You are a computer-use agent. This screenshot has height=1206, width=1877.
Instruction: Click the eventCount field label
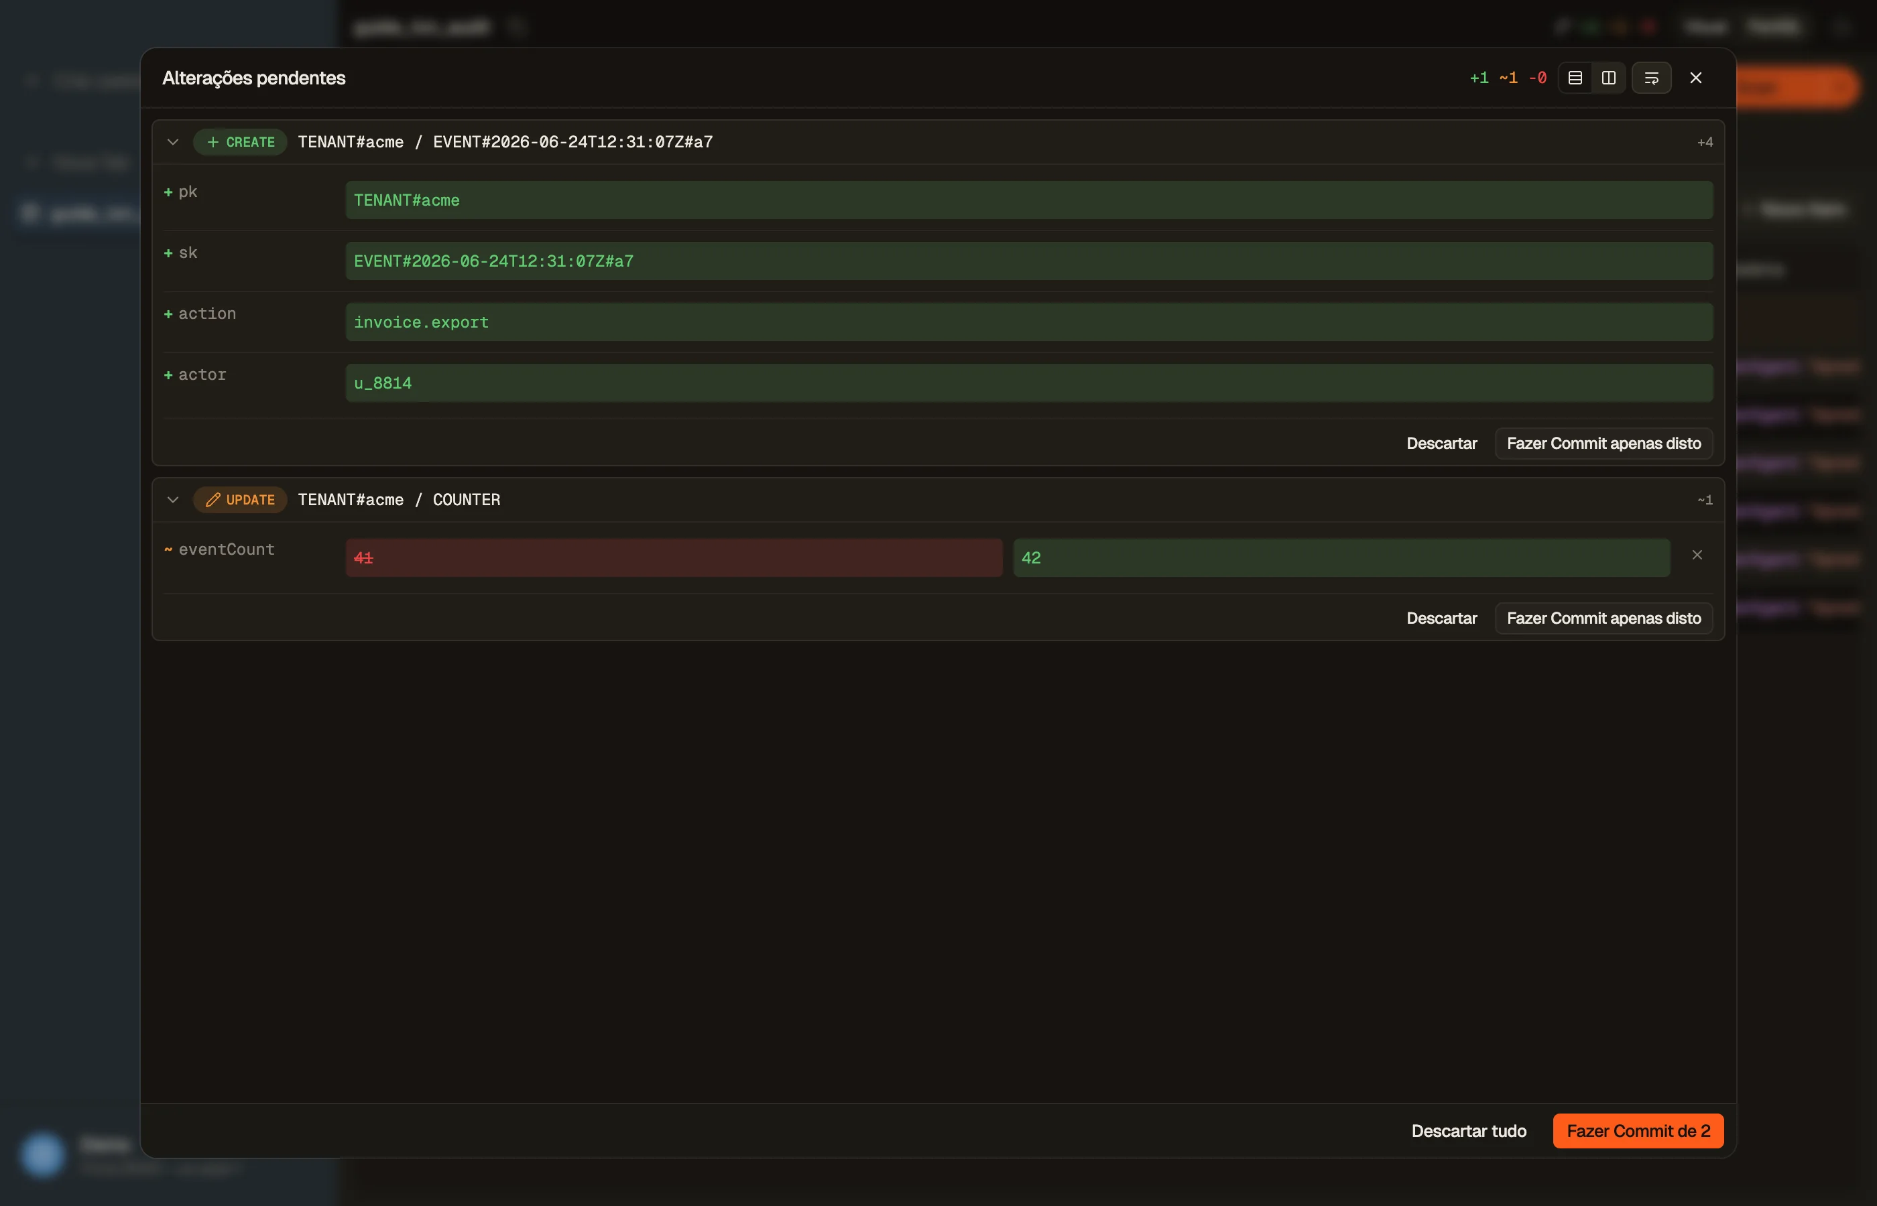tap(227, 550)
